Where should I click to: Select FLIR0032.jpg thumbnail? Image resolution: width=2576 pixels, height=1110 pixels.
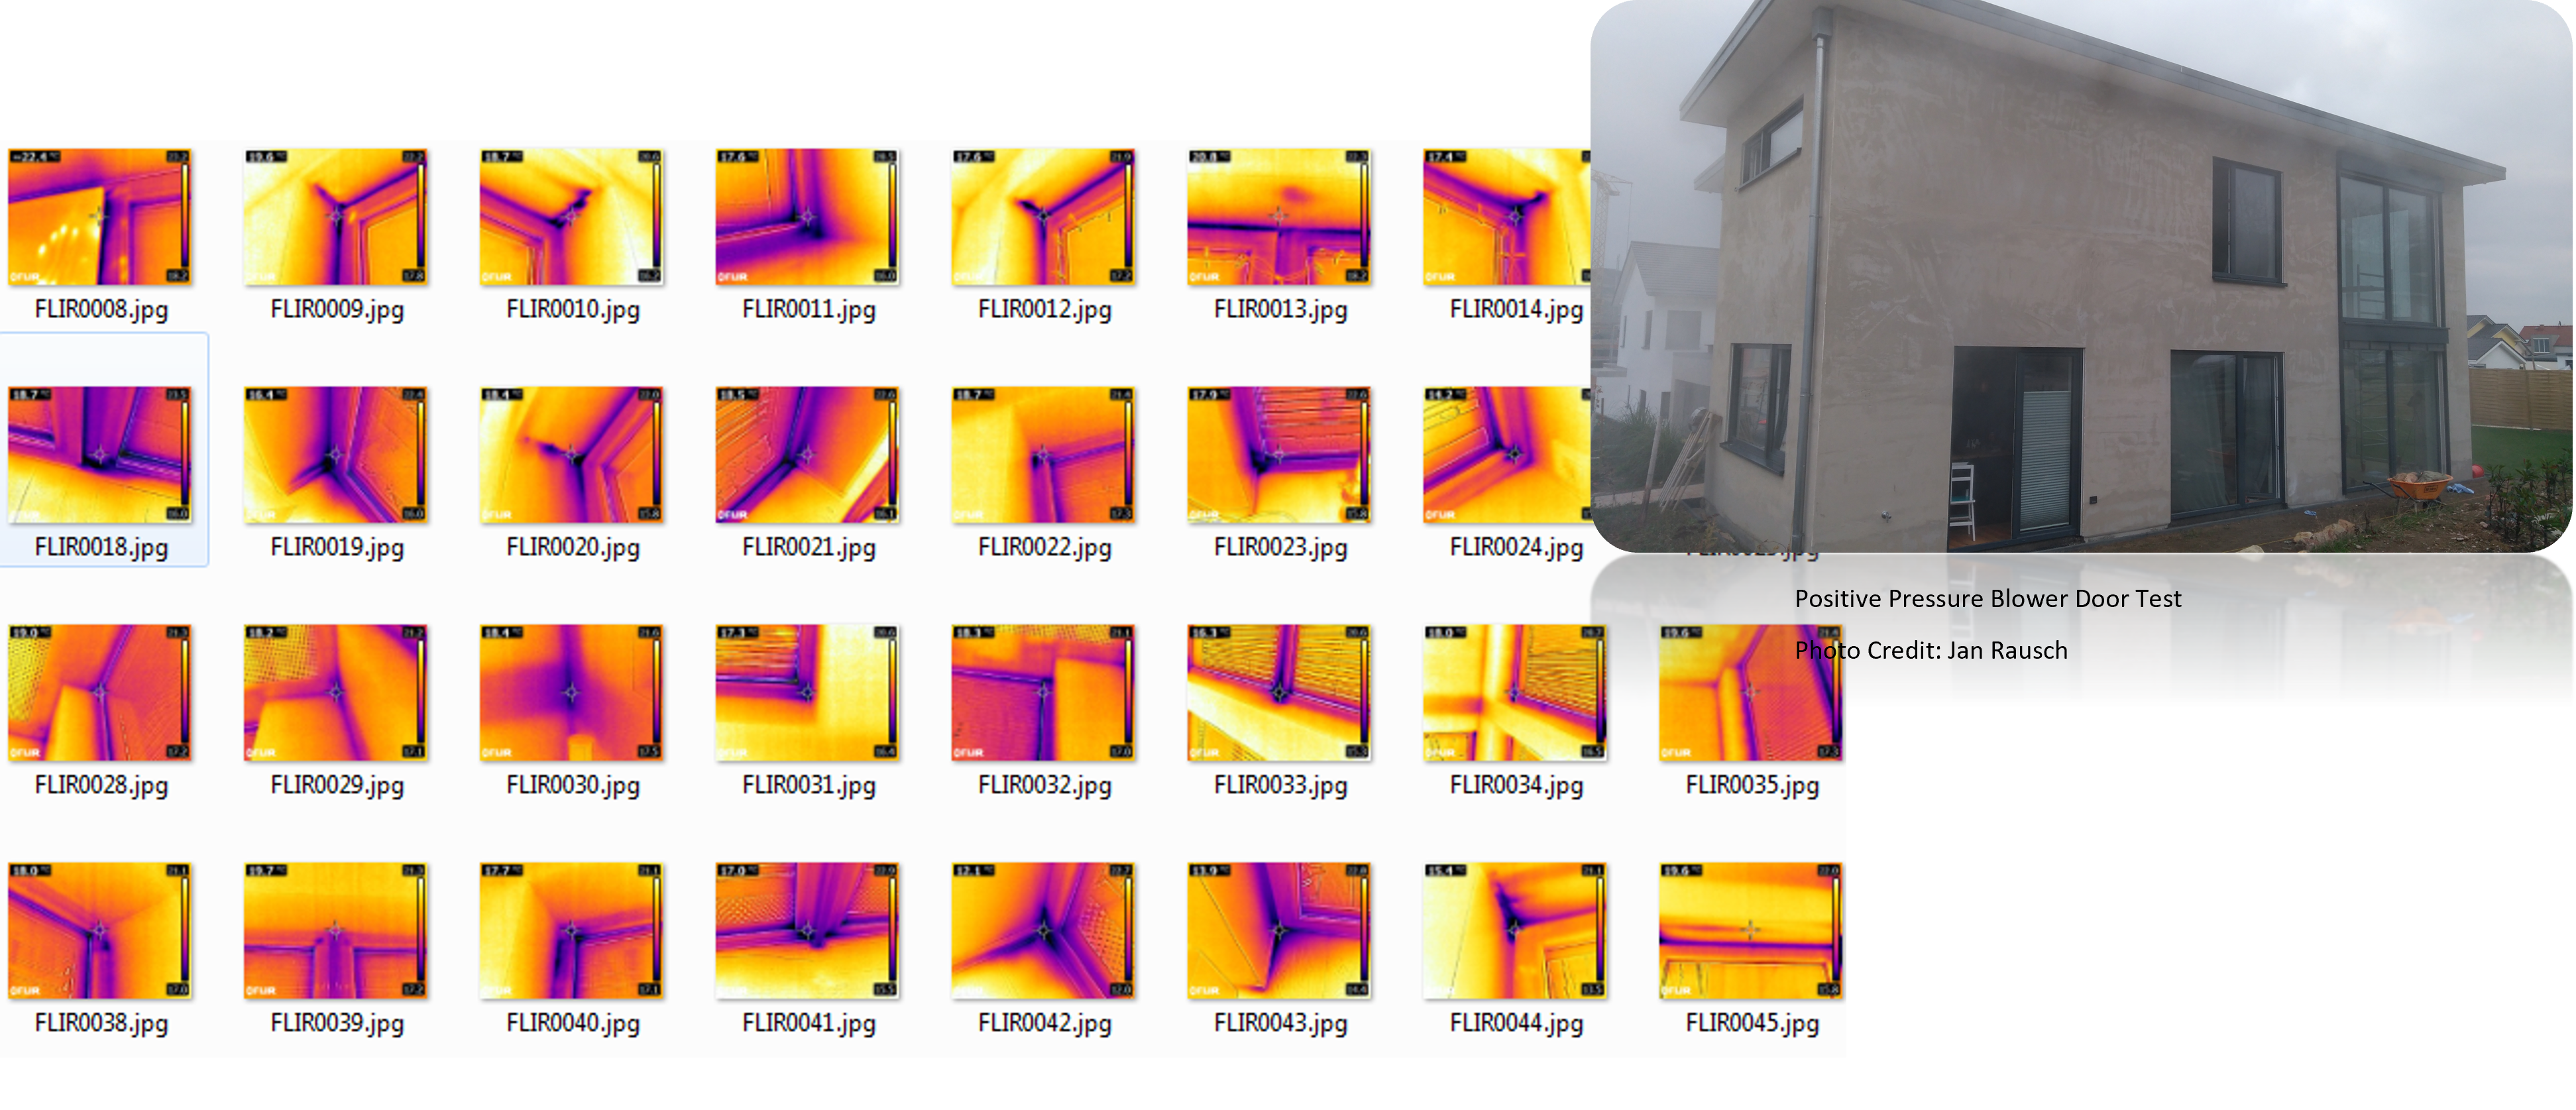tap(1044, 693)
